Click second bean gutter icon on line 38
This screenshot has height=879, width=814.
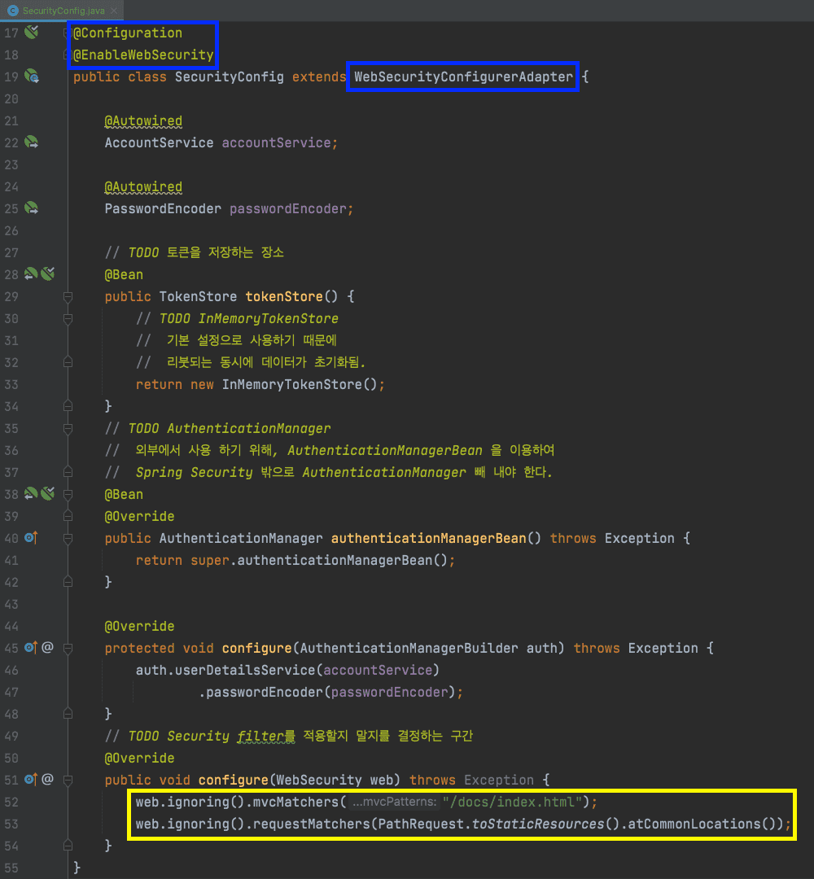(48, 493)
